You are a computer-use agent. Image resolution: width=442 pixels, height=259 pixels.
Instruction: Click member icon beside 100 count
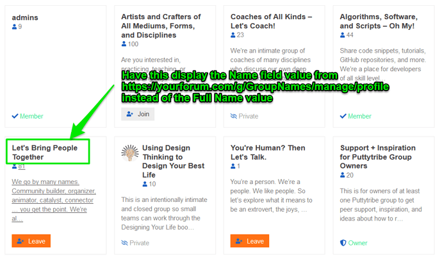click(124, 44)
